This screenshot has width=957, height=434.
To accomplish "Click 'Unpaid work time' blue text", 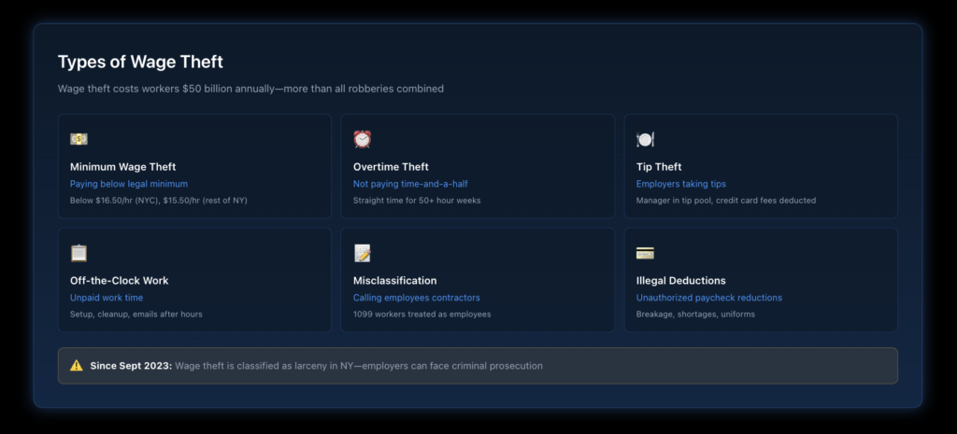I will pos(107,298).
